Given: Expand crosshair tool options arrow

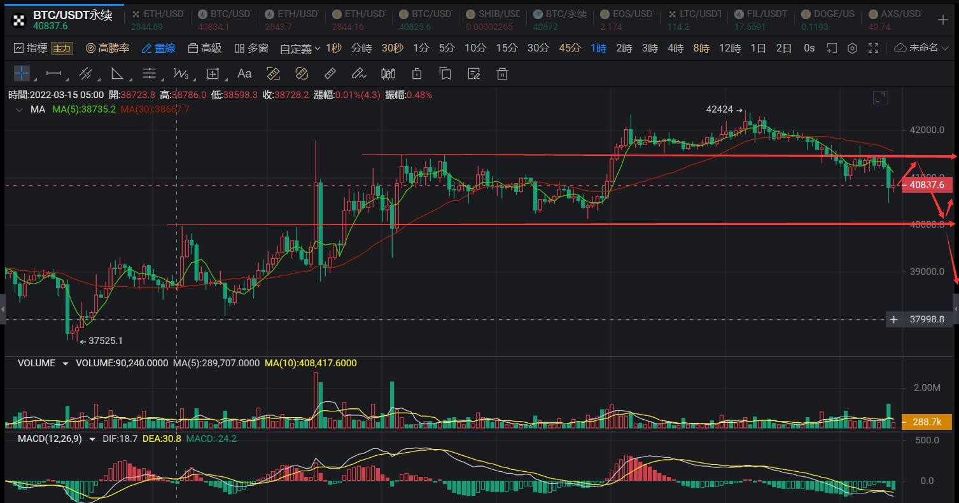Looking at the screenshot, I should click(34, 79).
